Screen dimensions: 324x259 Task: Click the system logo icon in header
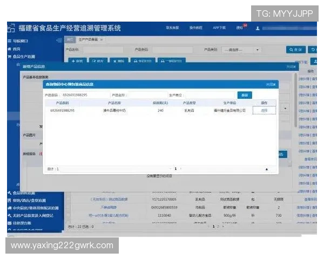pos(11,28)
